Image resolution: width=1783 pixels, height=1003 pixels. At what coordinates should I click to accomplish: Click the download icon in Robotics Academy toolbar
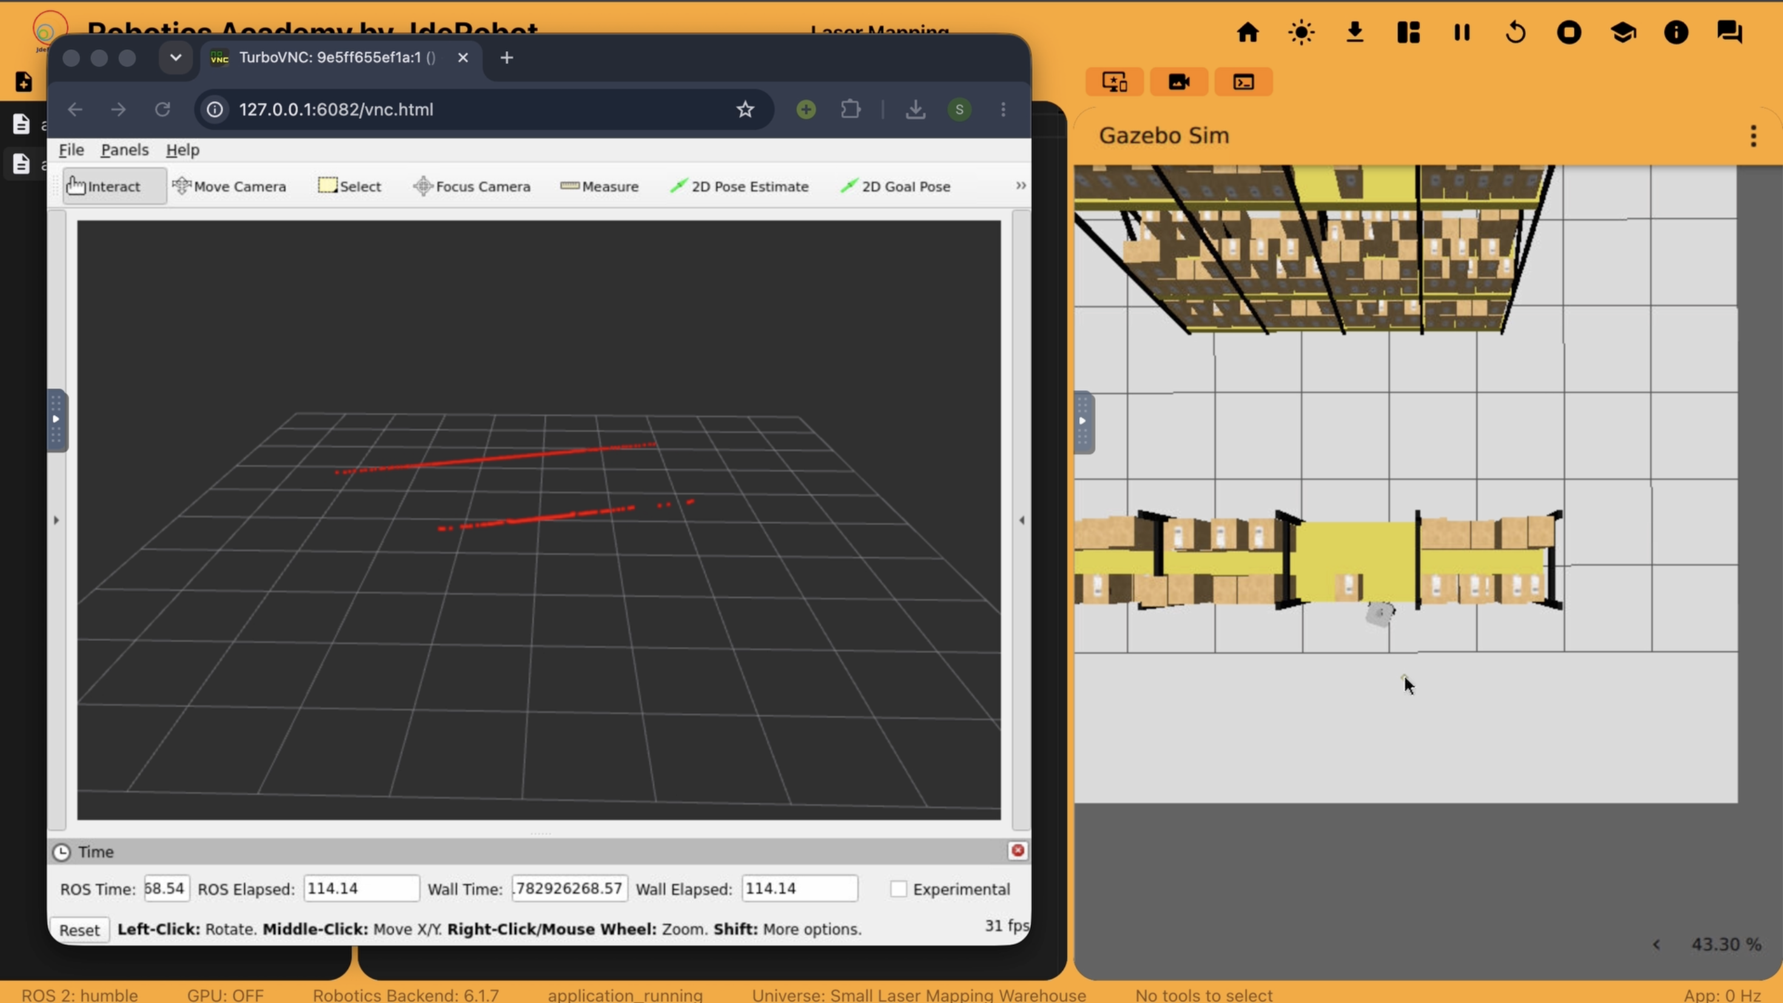point(1355,33)
